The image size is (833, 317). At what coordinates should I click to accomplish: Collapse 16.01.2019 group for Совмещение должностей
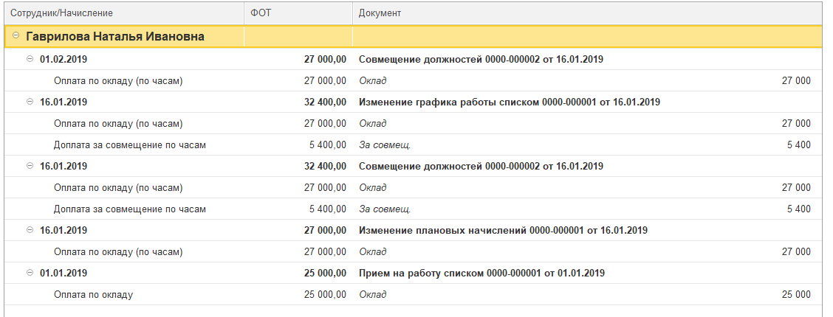coord(30,166)
